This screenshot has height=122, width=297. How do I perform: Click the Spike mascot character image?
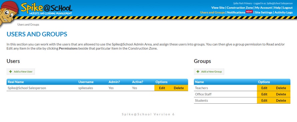tap(9, 14)
